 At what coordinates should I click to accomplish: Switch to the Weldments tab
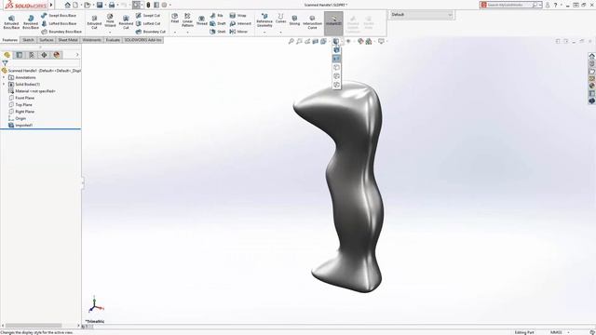pos(91,40)
